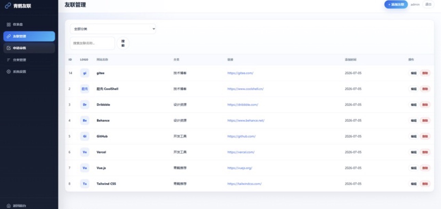Open the https://github.com/ link
The image size is (441, 209).
241,136
